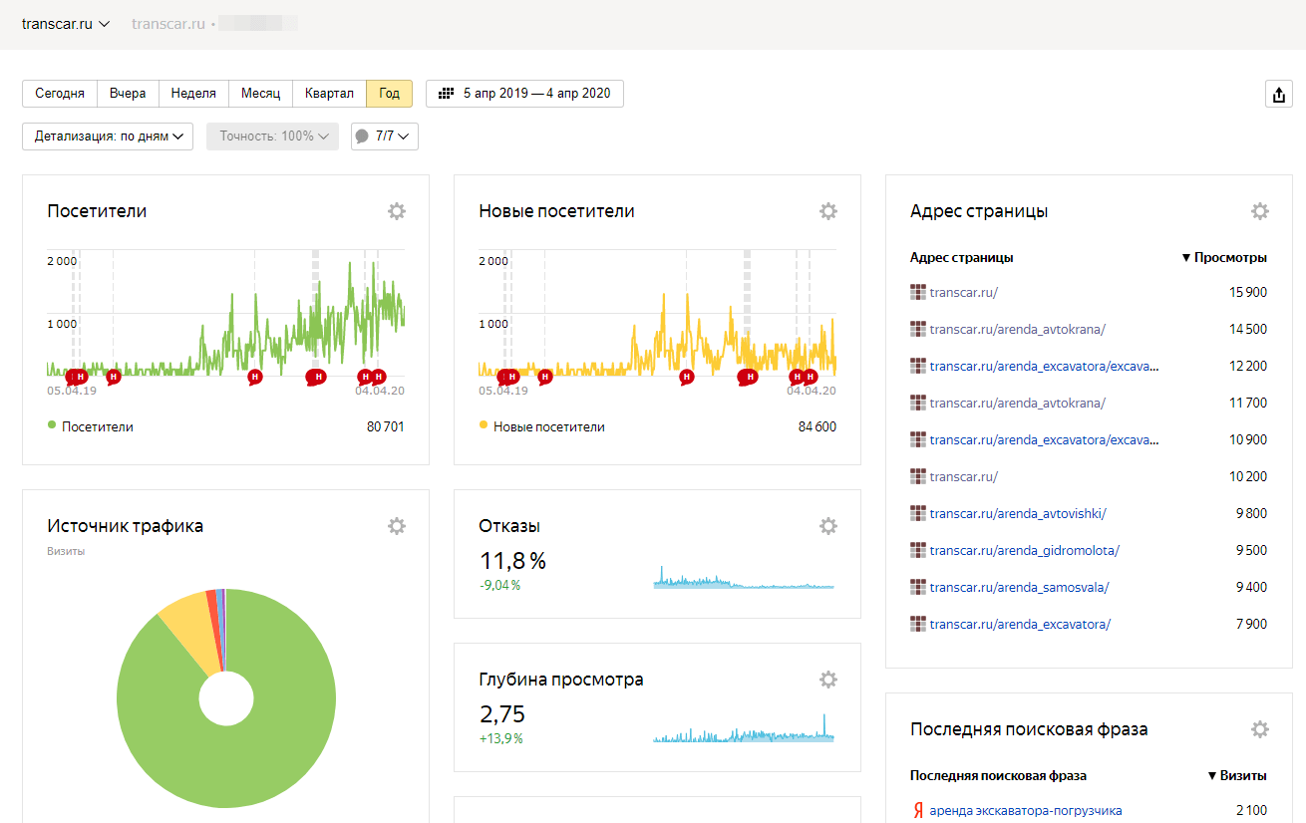This screenshot has height=823, width=1306.
Task: Click the Глубина просмотра sparkline chart
Action: click(744, 728)
